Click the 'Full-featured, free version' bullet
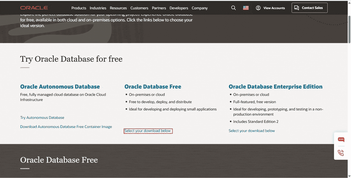Image resolution: width=351 pixels, height=178 pixels. click(254, 102)
